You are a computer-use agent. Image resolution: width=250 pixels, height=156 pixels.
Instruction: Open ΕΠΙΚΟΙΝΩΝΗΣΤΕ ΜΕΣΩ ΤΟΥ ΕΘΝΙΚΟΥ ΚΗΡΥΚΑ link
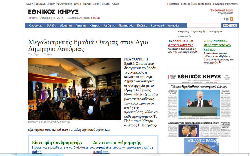coord(217,45)
